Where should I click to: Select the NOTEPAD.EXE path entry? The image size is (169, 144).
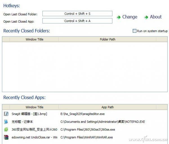click(103, 122)
